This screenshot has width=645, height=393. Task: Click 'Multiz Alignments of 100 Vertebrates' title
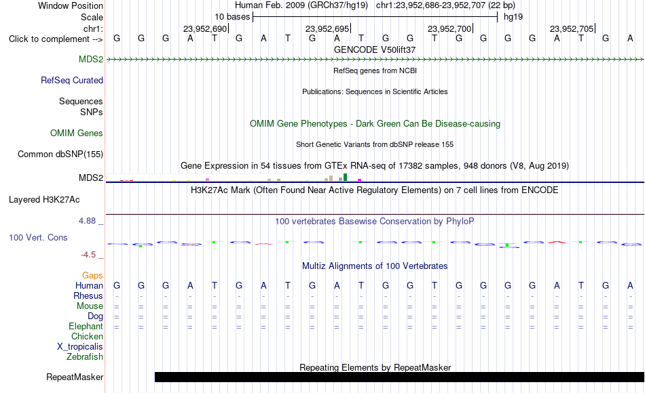coord(375,266)
